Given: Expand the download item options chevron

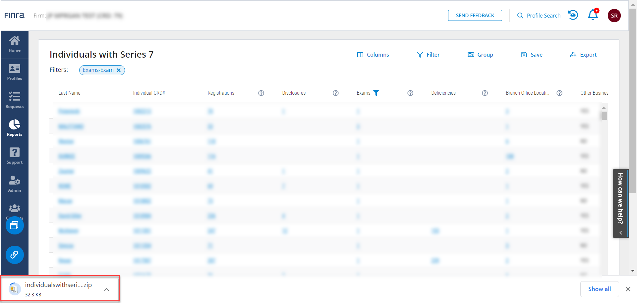Looking at the screenshot, I should click(106, 289).
